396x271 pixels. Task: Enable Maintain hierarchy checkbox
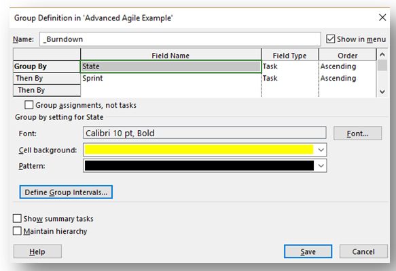pos(17,231)
